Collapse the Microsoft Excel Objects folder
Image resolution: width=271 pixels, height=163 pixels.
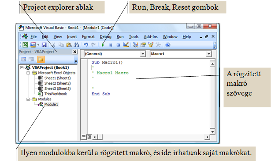tap(28, 73)
